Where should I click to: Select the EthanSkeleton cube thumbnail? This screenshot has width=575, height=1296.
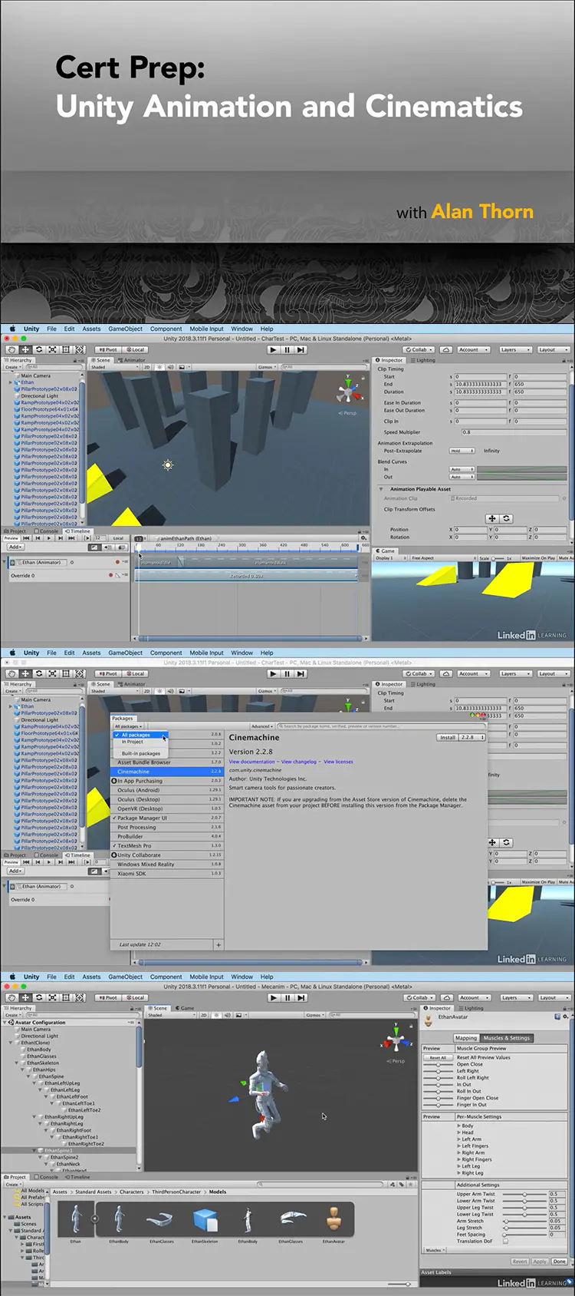pos(205,1220)
